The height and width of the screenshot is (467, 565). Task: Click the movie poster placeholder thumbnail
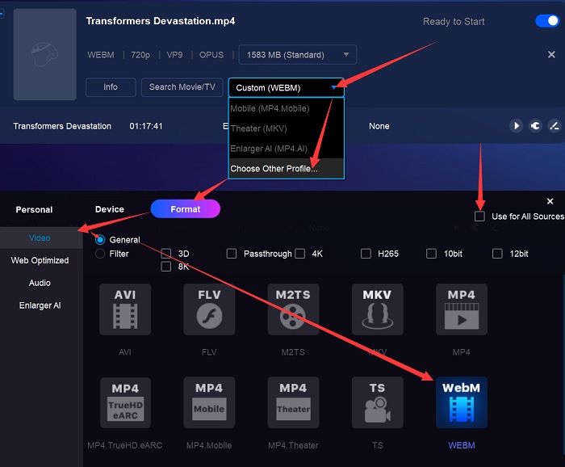(x=45, y=54)
